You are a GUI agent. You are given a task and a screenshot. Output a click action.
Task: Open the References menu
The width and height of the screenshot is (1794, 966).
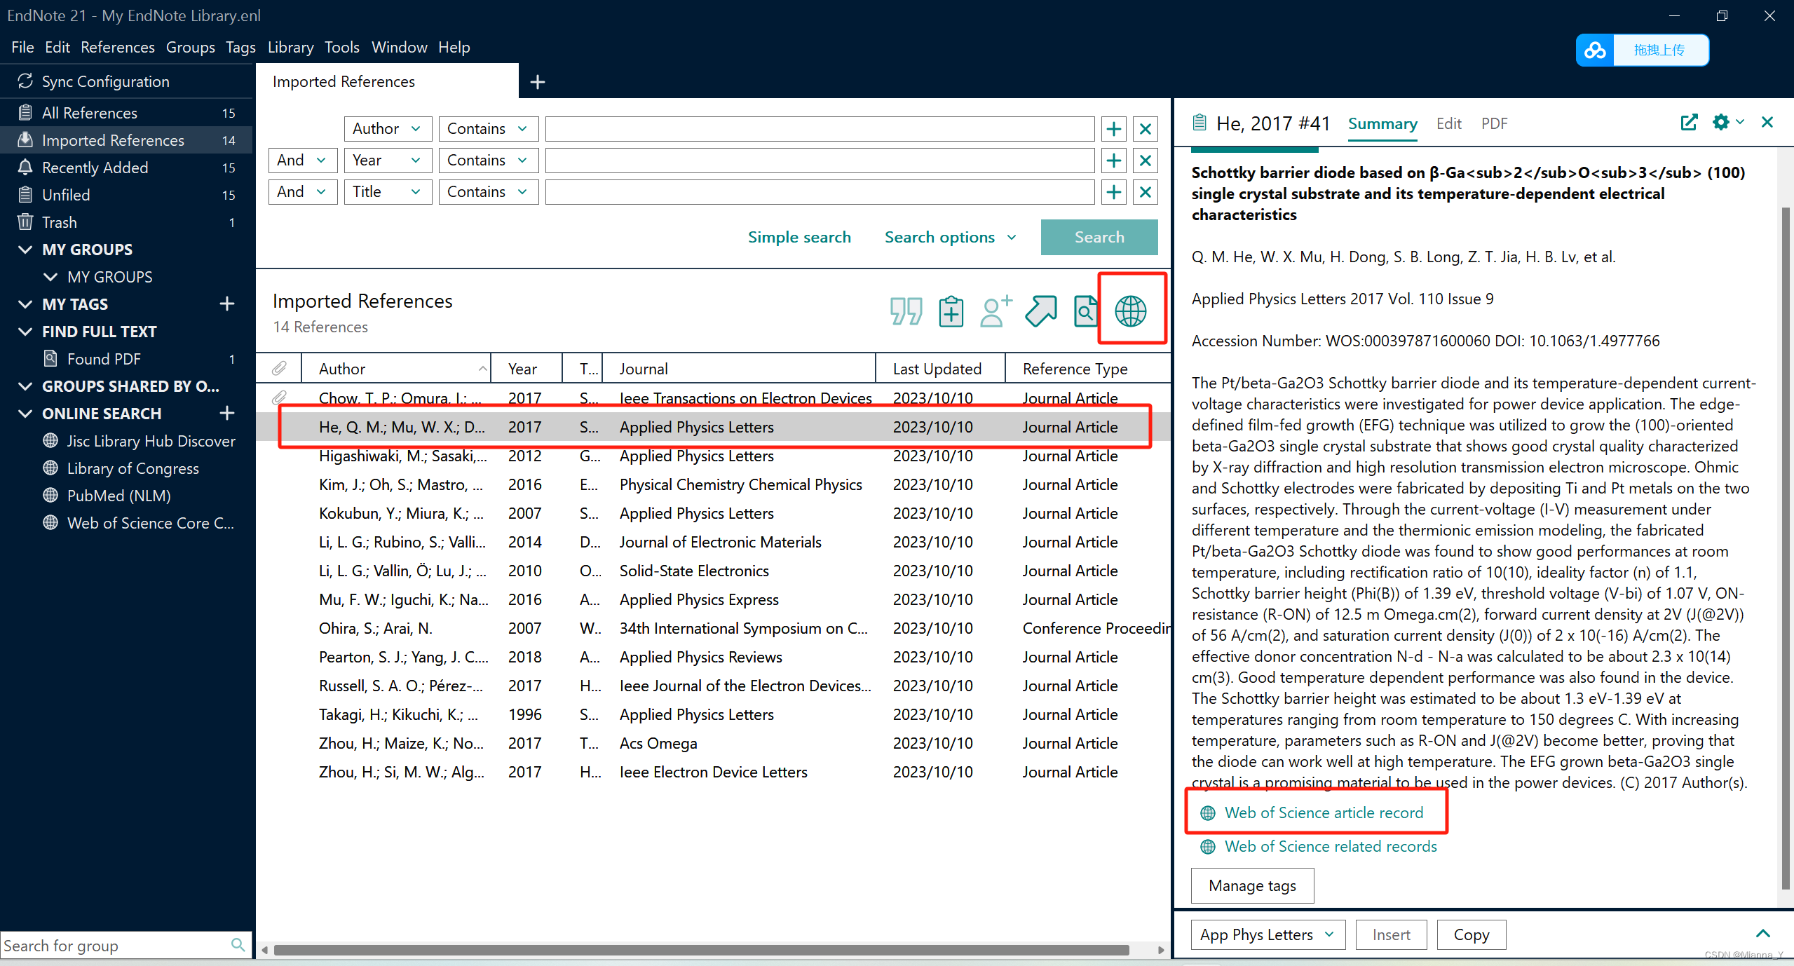point(117,47)
